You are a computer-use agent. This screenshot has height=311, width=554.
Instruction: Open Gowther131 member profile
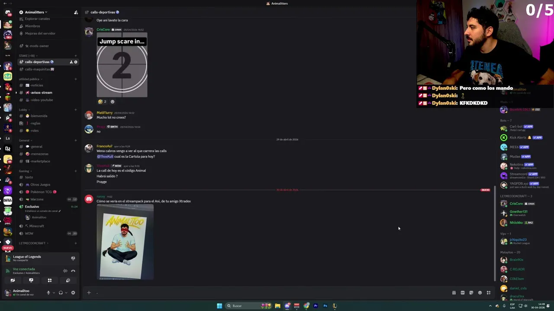(525, 213)
